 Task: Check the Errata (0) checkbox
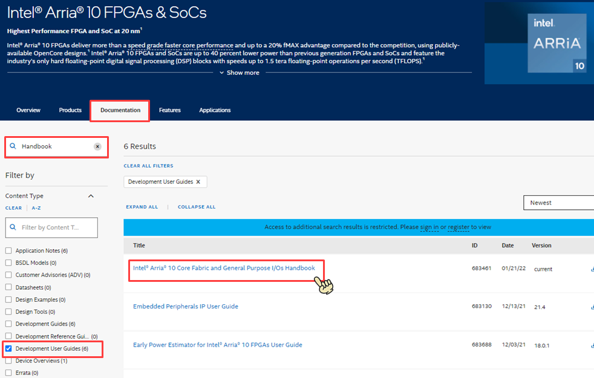coord(8,373)
